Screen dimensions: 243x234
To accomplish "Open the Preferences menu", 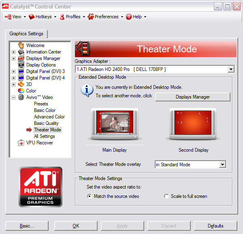I will click(105, 17).
